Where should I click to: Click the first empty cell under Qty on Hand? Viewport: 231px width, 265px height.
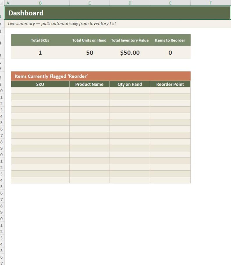click(x=130, y=90)
